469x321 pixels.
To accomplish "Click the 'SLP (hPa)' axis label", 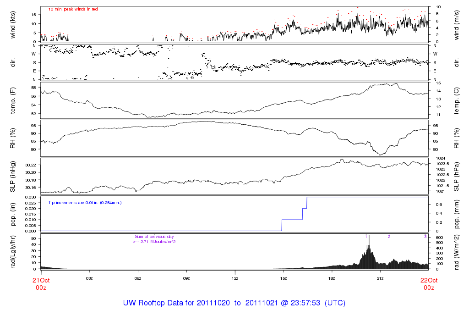I will (456, 177).
